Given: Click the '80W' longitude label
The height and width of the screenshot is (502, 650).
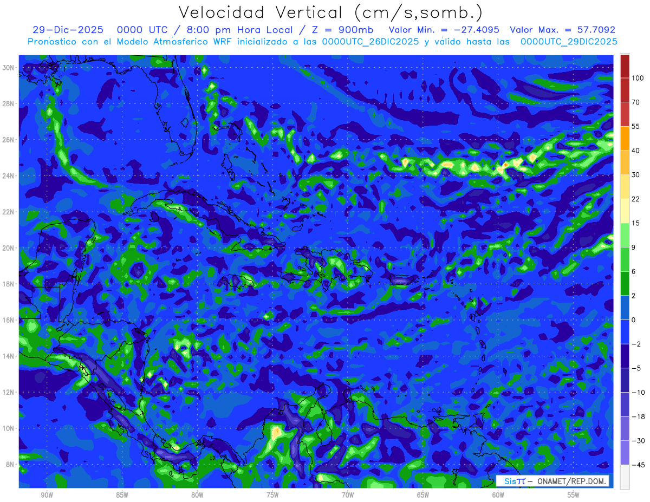Looking at the screenshot, I should pos(197,496).
